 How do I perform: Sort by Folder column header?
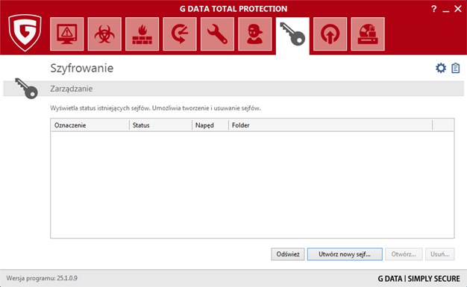click(x=330, y=125)
